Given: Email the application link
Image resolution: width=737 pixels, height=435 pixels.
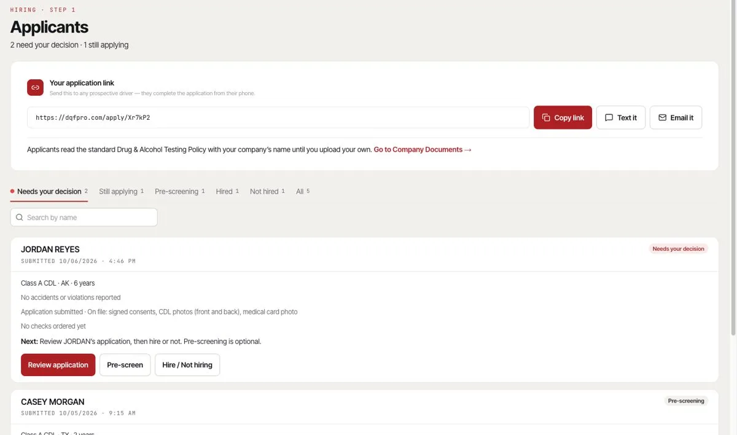Looking at the screenshot, I should point(676,117).
